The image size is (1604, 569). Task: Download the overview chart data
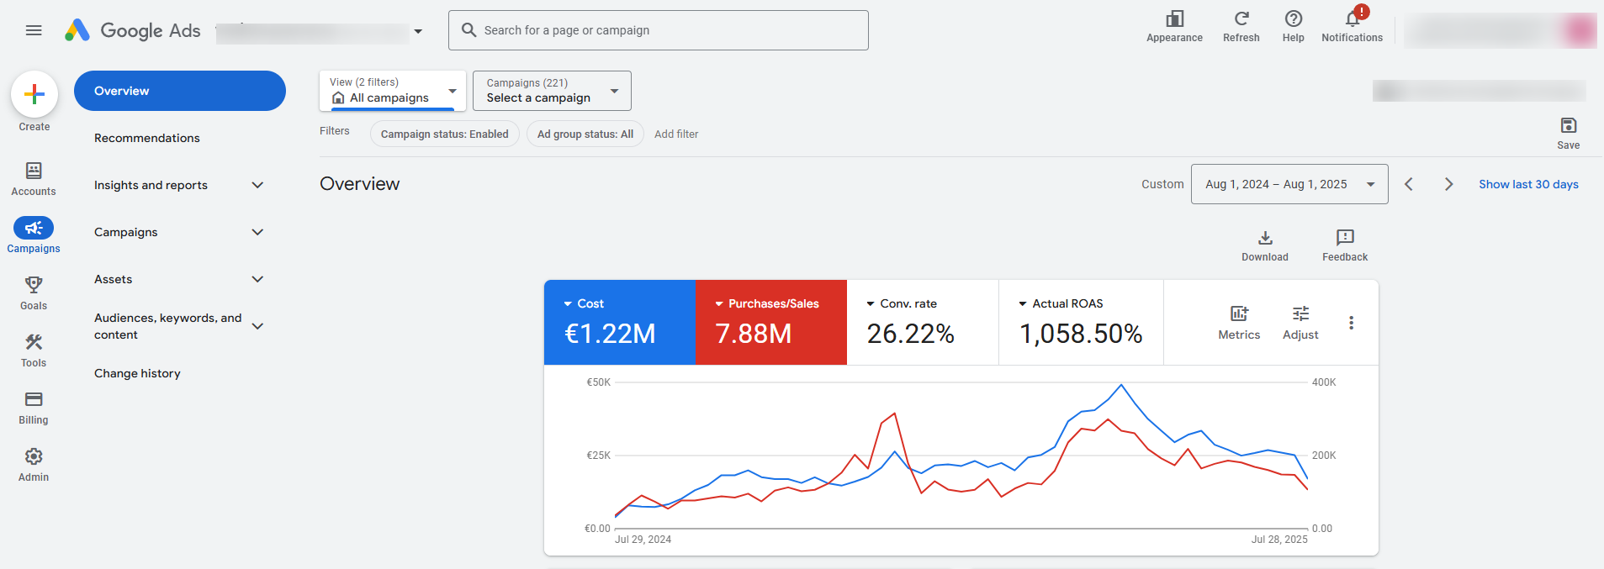tap(1264, 239)
